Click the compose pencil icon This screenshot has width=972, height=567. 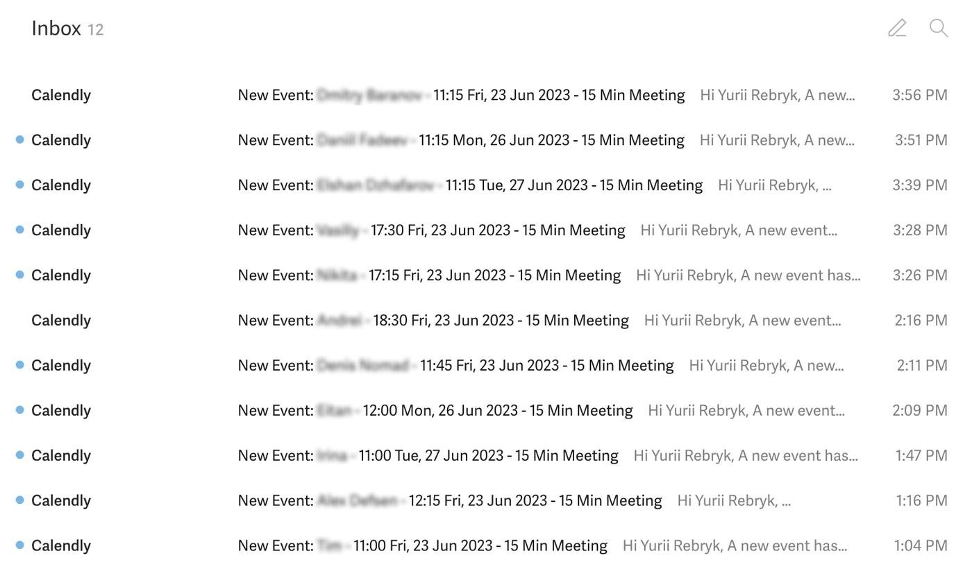tap(897, 28)
